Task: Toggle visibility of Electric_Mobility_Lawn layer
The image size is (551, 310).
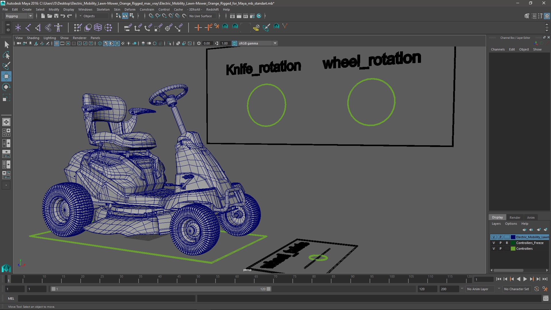Action: tap(494, 237)
